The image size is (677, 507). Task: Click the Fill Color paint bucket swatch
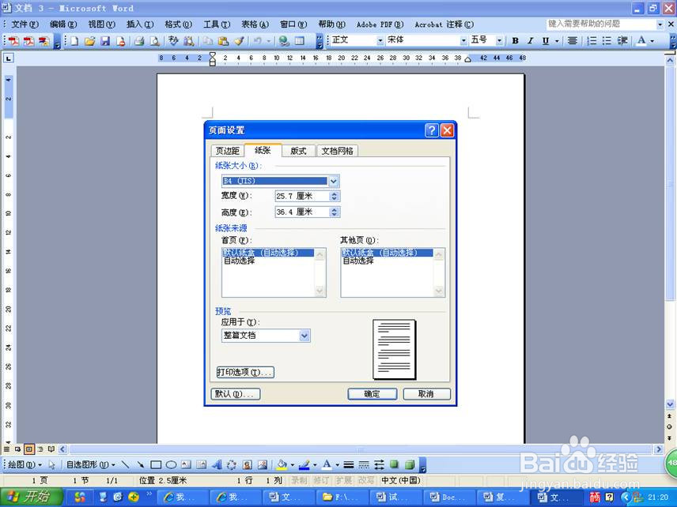pyautogui.click(x=282, y=464)
